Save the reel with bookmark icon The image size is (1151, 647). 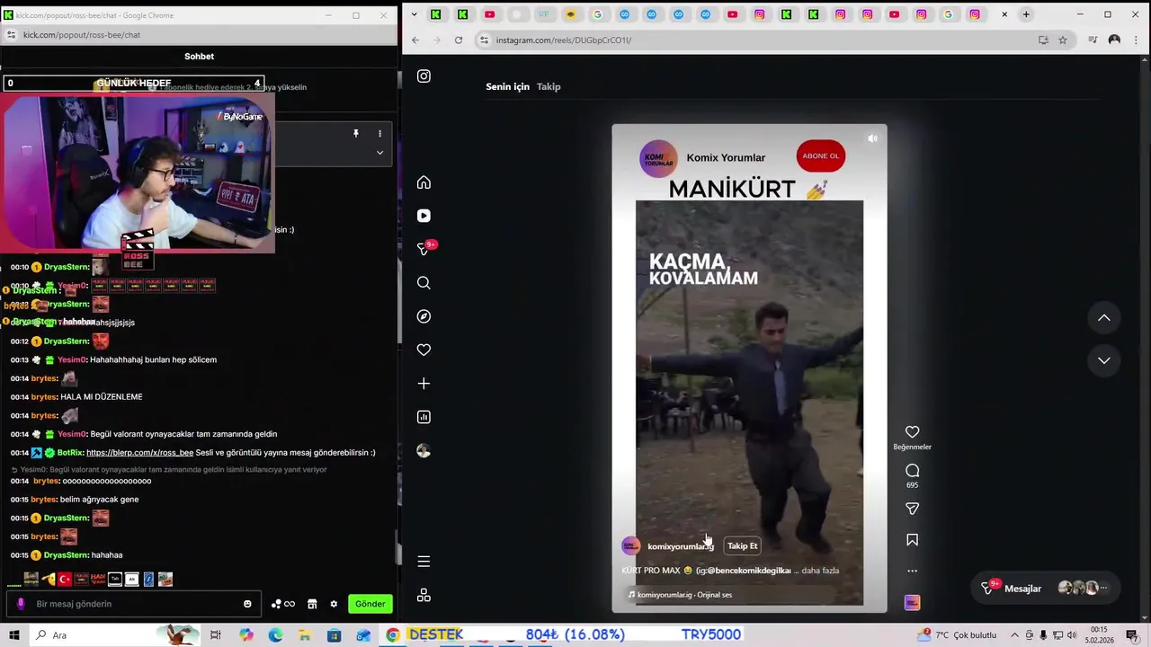(x=912, y=540)
